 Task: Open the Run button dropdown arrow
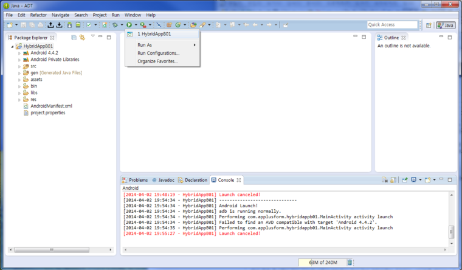pos(136,25)
